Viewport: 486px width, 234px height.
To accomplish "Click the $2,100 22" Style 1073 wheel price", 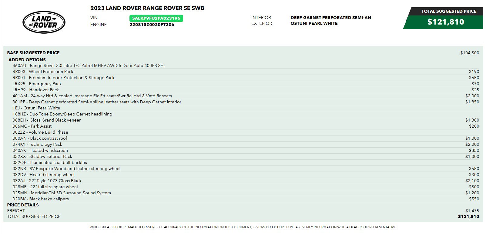I will click(x=472, y=181).
